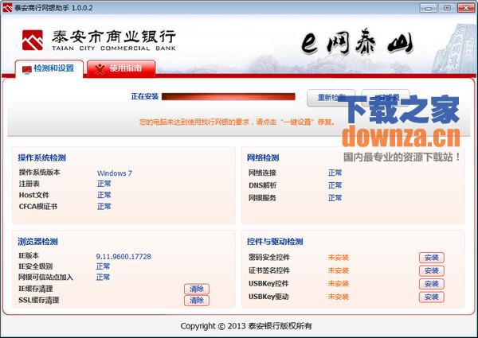Click the TAIAN CITY COMMERCIAL BANK name
This screenshot has width=478, height=338.
[x=114, y=49]
